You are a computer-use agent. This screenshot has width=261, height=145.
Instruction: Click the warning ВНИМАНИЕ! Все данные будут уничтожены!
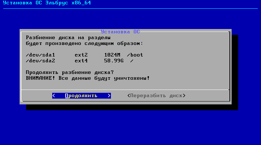click(x=88, y=78)
